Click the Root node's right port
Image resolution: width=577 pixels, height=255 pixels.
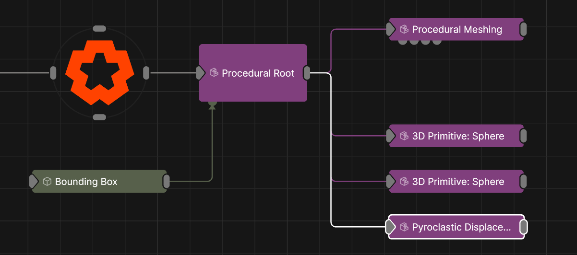tap(146, 73)
